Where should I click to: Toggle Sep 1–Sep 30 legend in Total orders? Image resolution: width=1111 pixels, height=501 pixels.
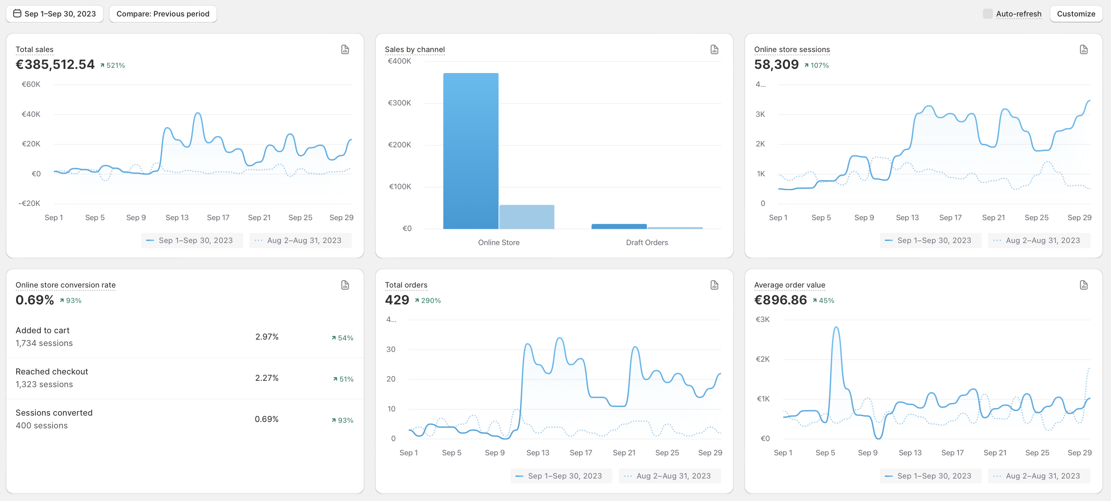561,476
